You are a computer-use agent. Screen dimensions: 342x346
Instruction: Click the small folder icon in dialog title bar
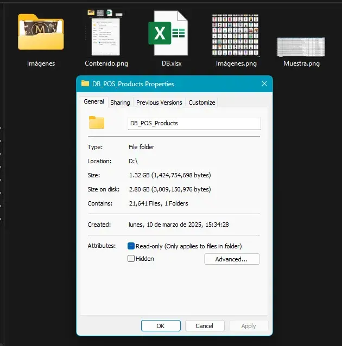[x=85, y=84]
